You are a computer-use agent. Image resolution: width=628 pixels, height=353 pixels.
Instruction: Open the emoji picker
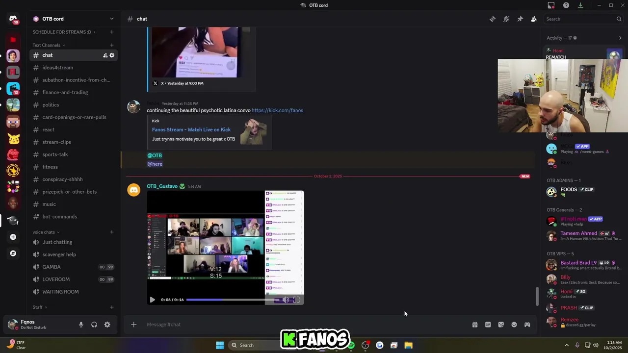[514, 325]
